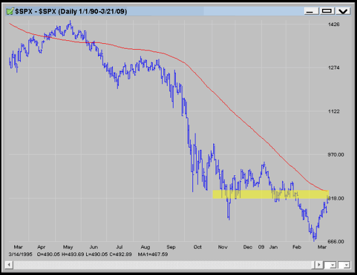Click the May label on time axis
This screenshot has width=357, height=275.
coord(68,247)
